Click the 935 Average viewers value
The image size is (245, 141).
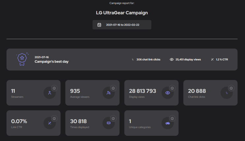coord(75,91)
